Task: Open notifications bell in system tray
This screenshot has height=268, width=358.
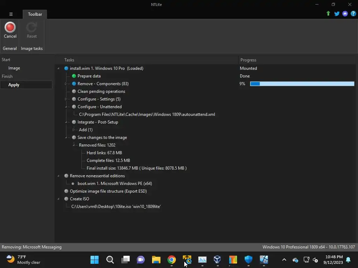Action: coord(349,260)
